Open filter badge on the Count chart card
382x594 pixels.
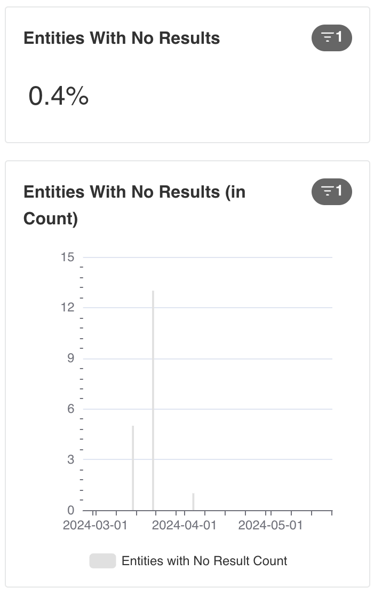[x=332, y=192]
